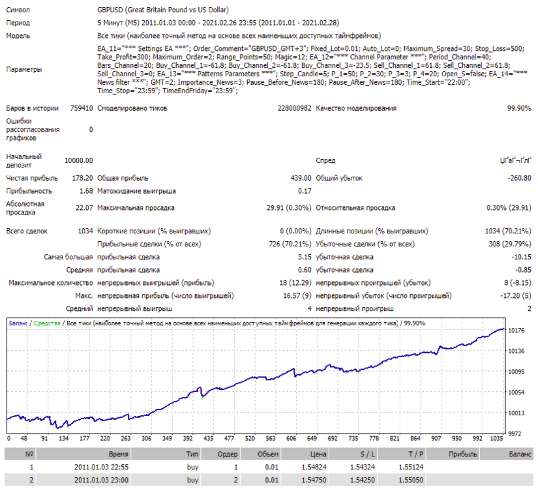
Task: Click stop loss cell 1.54250
Action: coord(363,480)
